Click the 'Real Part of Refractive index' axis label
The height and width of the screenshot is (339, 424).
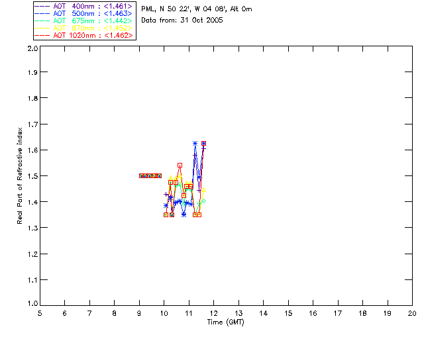(19, 175)
